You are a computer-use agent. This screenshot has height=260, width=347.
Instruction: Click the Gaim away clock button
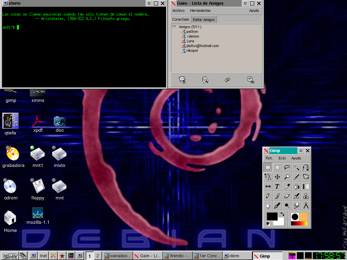(250, 80)
